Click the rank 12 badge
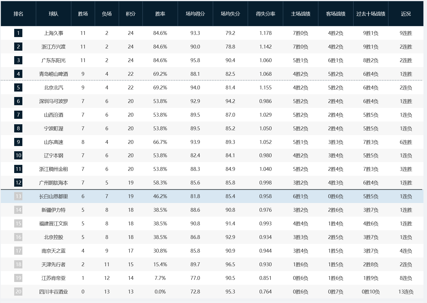The image size is (427, 303). pyautogui.click(x=18, y=183)
